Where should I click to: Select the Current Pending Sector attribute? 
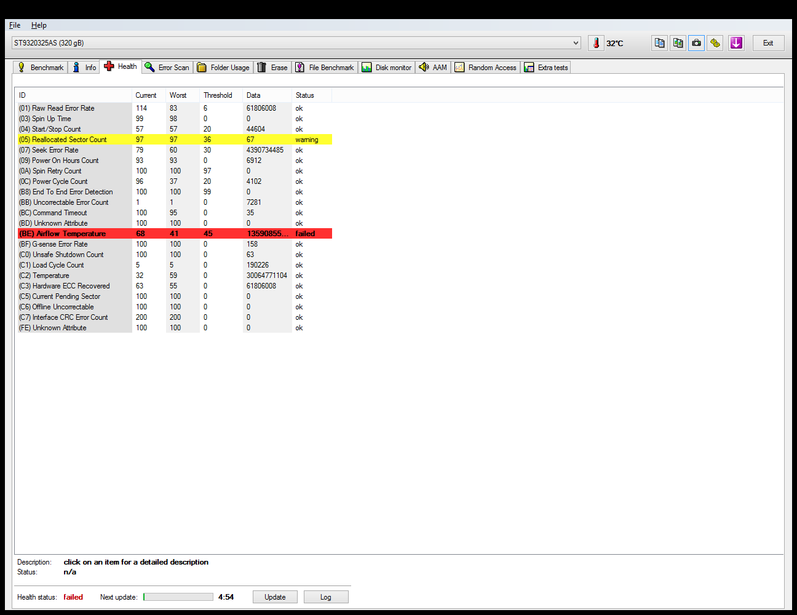(x=173, y=296)
